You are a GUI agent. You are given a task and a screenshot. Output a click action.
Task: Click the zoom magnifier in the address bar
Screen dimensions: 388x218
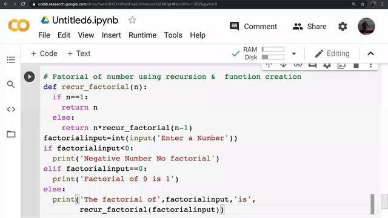tap(354, 4)
